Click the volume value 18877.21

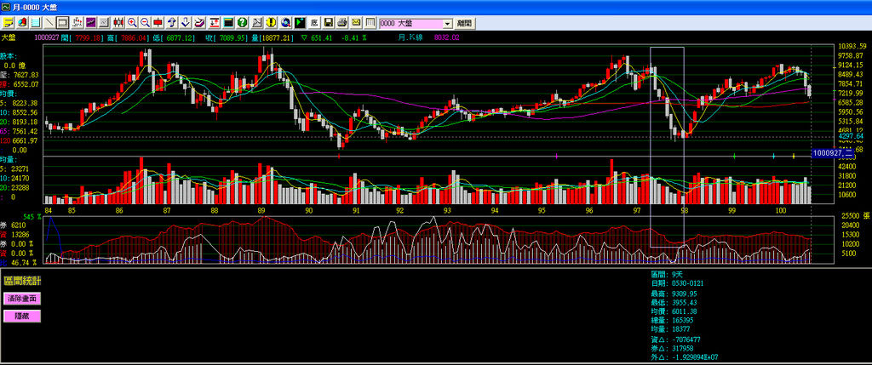275,37
